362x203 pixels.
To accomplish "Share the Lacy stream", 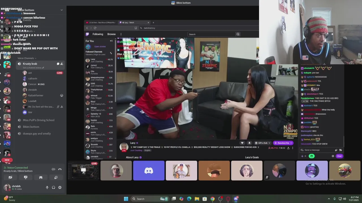I will (288, 148).
